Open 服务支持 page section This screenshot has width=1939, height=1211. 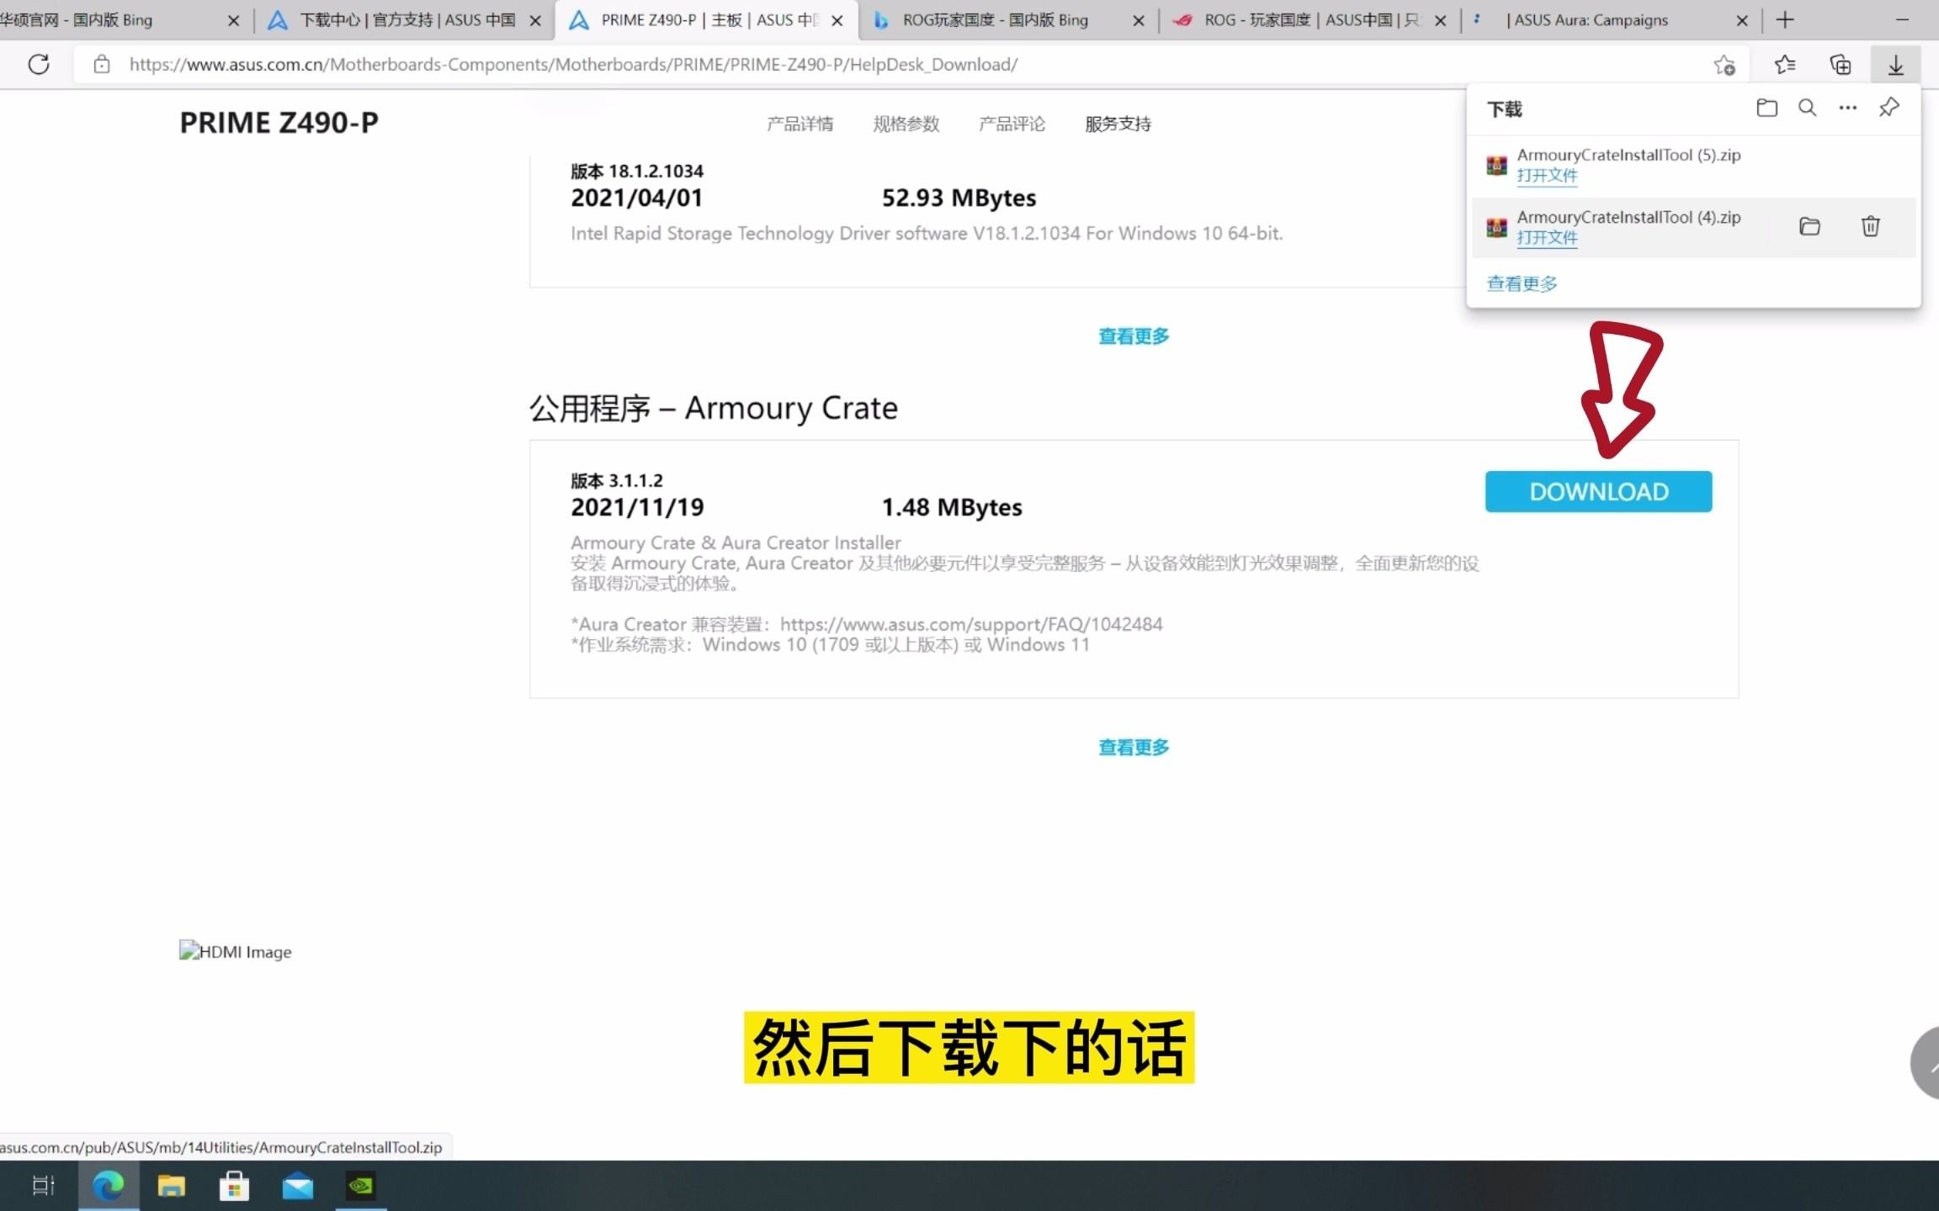tap(1118, 124)
